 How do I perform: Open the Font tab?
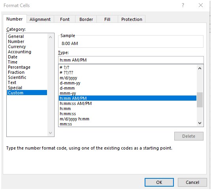tap(65, 19)
